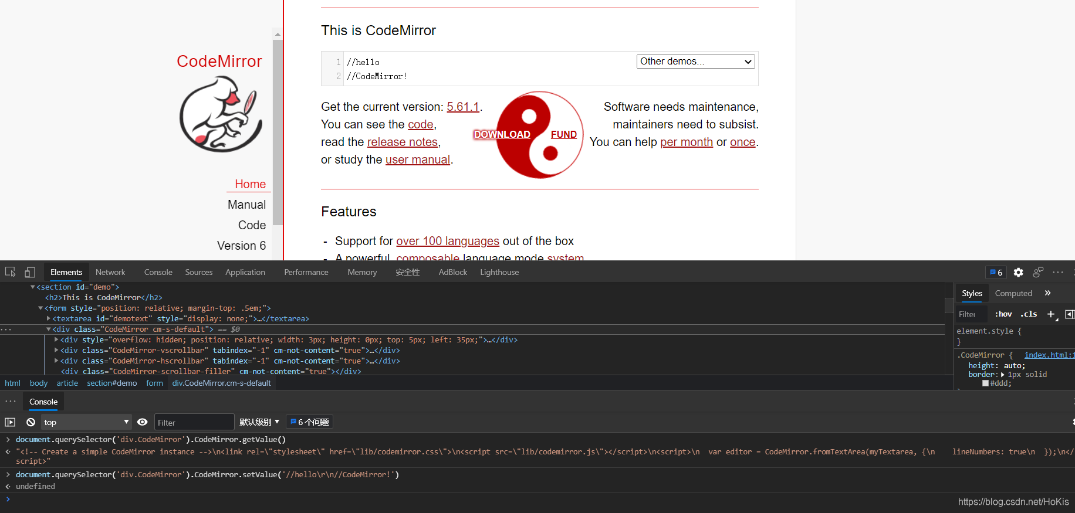
Task: Expand the CodeMirror-hscrollbar div node
Action: click(56, 361)
